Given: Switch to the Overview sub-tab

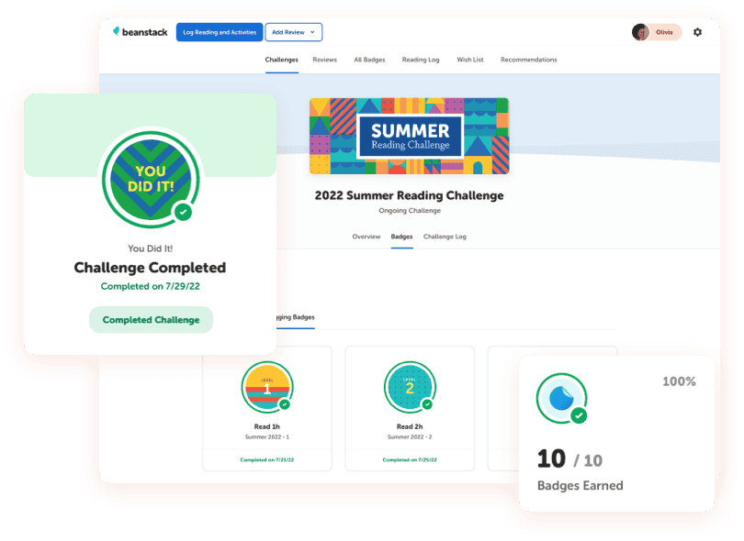Looking at the screenshot, I should (366, 237).
